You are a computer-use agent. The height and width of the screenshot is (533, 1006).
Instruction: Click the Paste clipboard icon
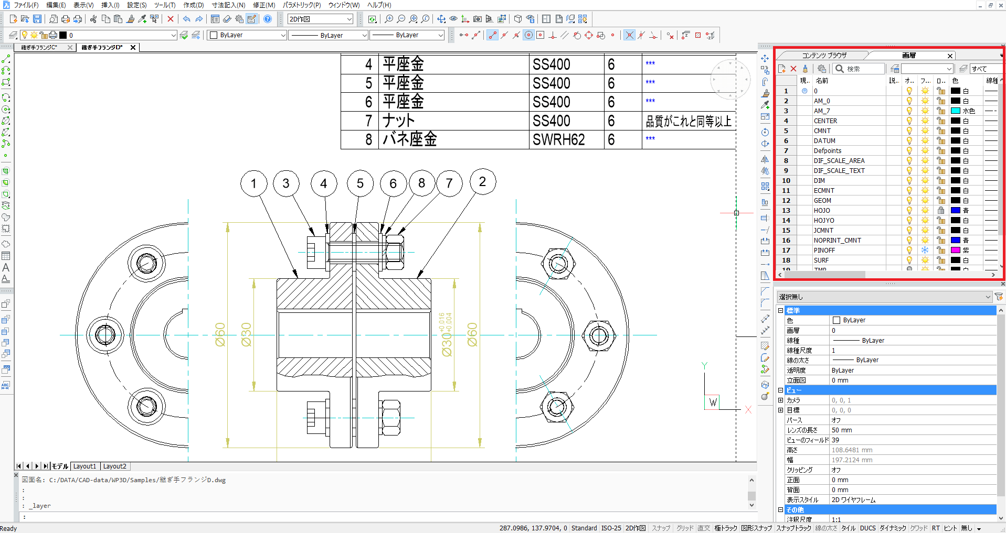click(118, 19)
